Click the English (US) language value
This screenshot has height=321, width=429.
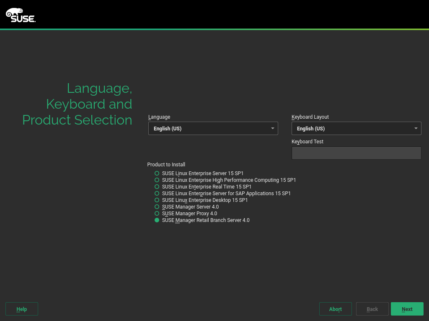click(168, 128)
